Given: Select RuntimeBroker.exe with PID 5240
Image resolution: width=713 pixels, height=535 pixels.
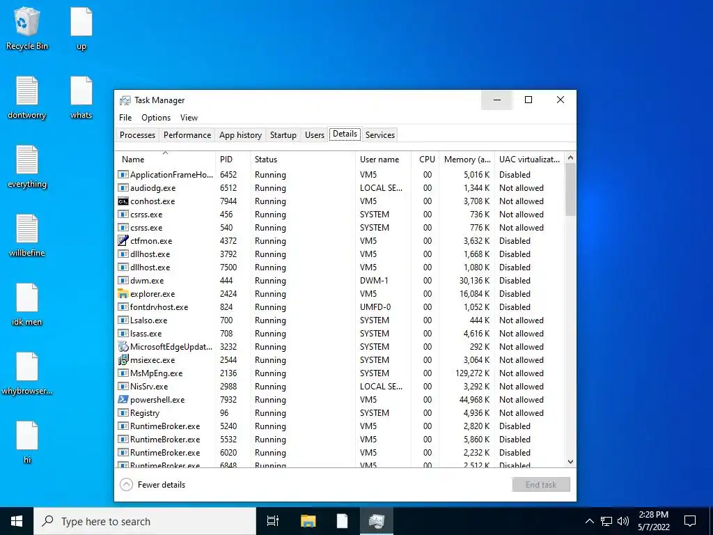Looking at the screenshot, I should [x=340, y=426].
